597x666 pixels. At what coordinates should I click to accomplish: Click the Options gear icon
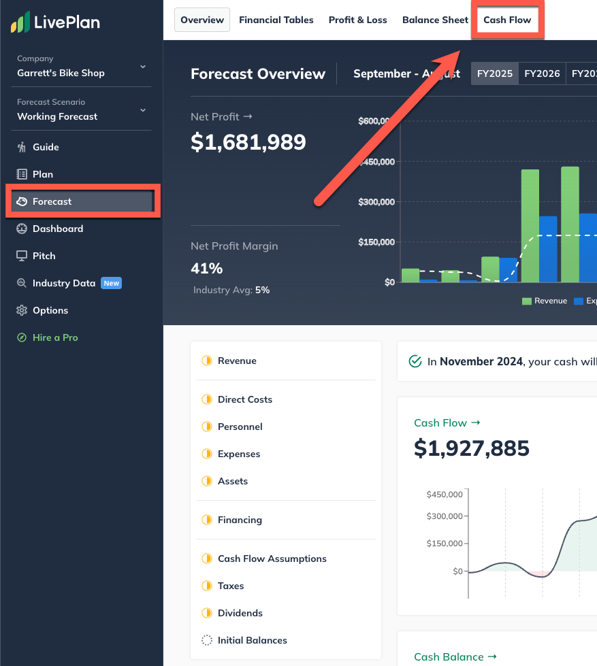(x=22, y=310)
